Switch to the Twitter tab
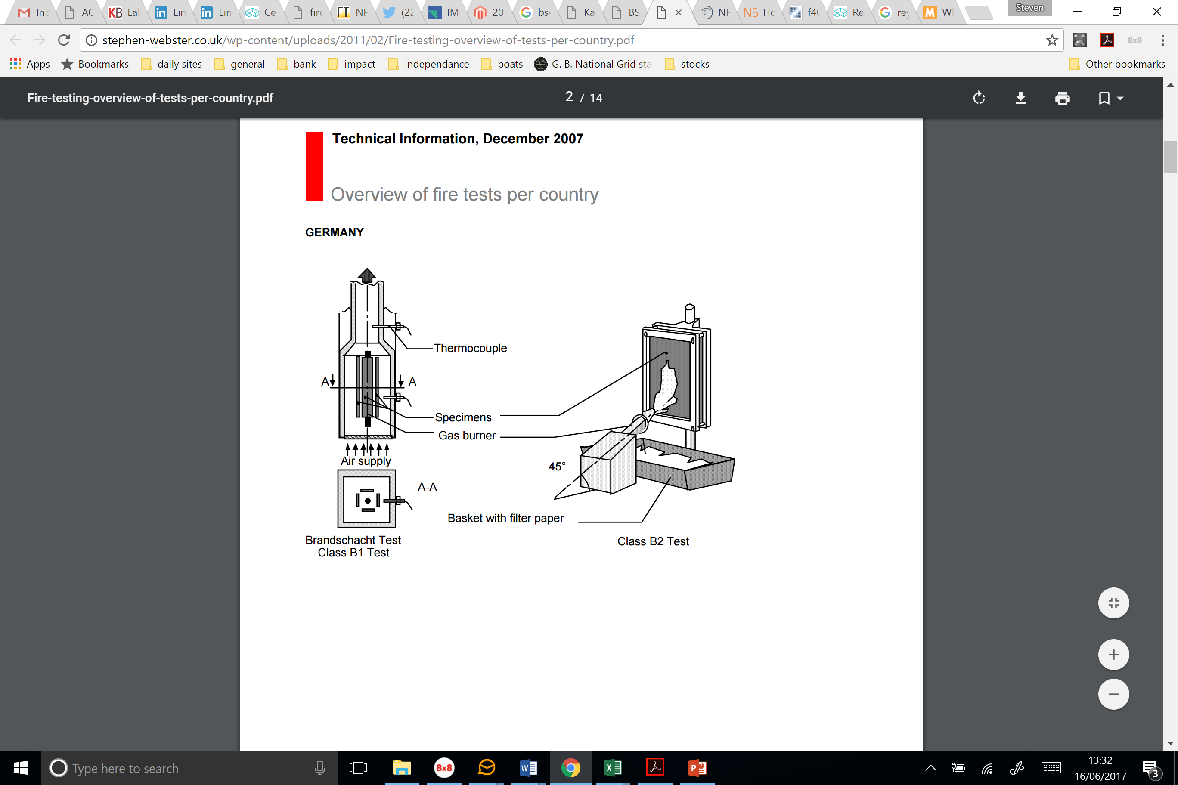 tap(398, 12)
